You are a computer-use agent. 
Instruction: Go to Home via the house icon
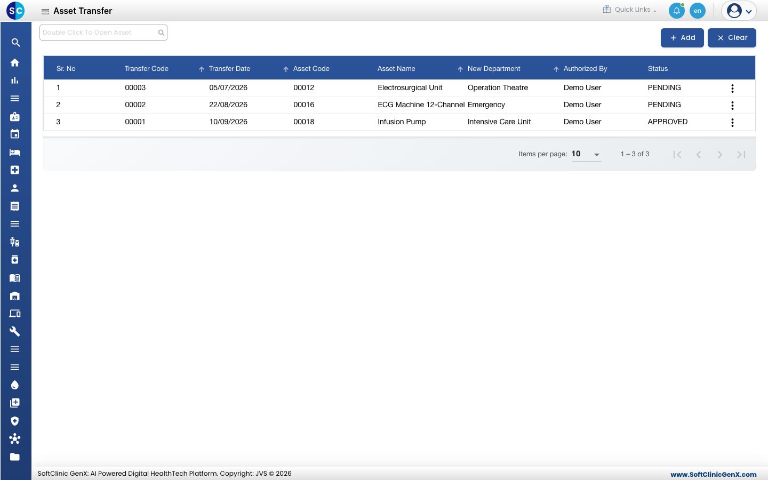[15, 62]
